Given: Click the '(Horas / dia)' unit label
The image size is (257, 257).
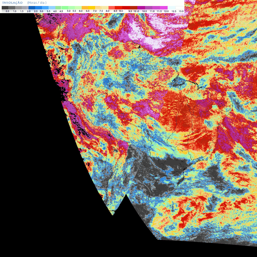Looking at the screenshot, I should coord(37,3).
